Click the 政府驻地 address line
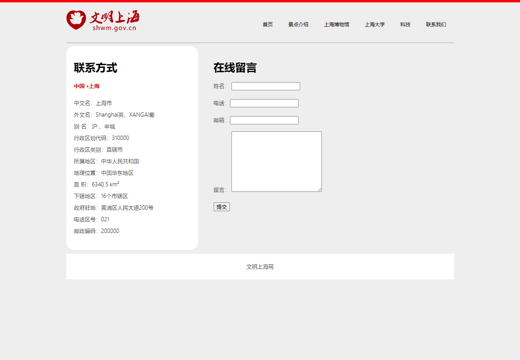The image size is (520, 360). [x=114, y=208]
